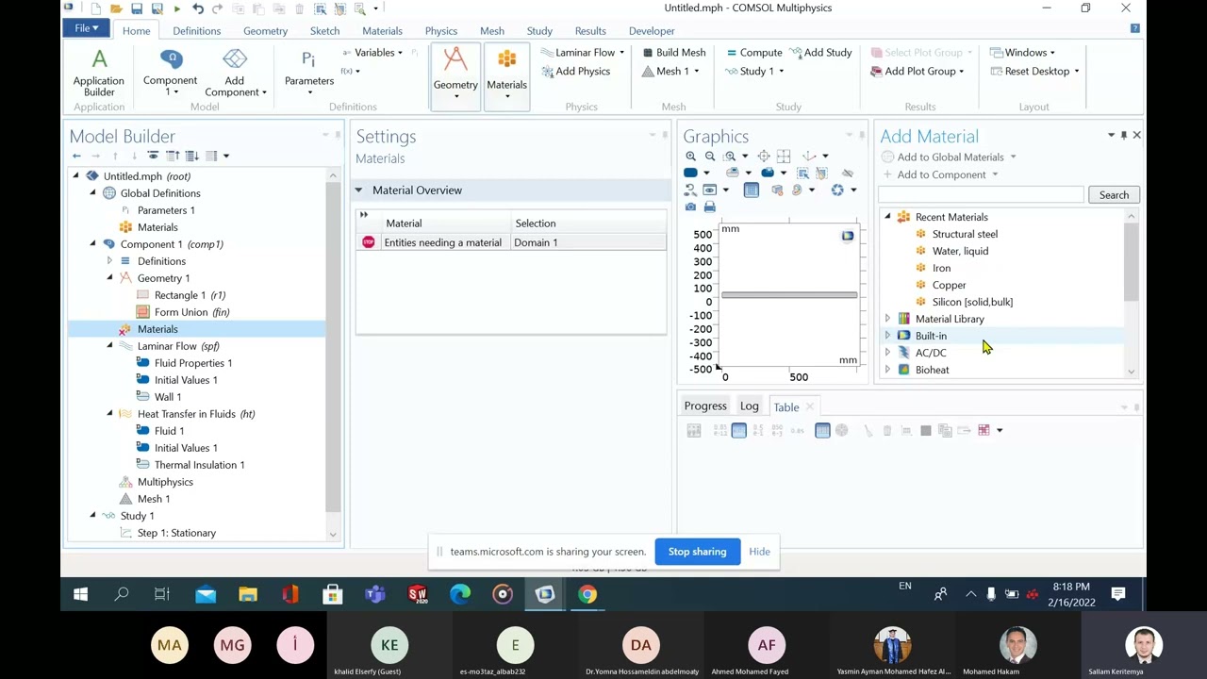Zoom out on the Graphics view
Screen dimensions: 1207x679
click(x=710, y=157)
